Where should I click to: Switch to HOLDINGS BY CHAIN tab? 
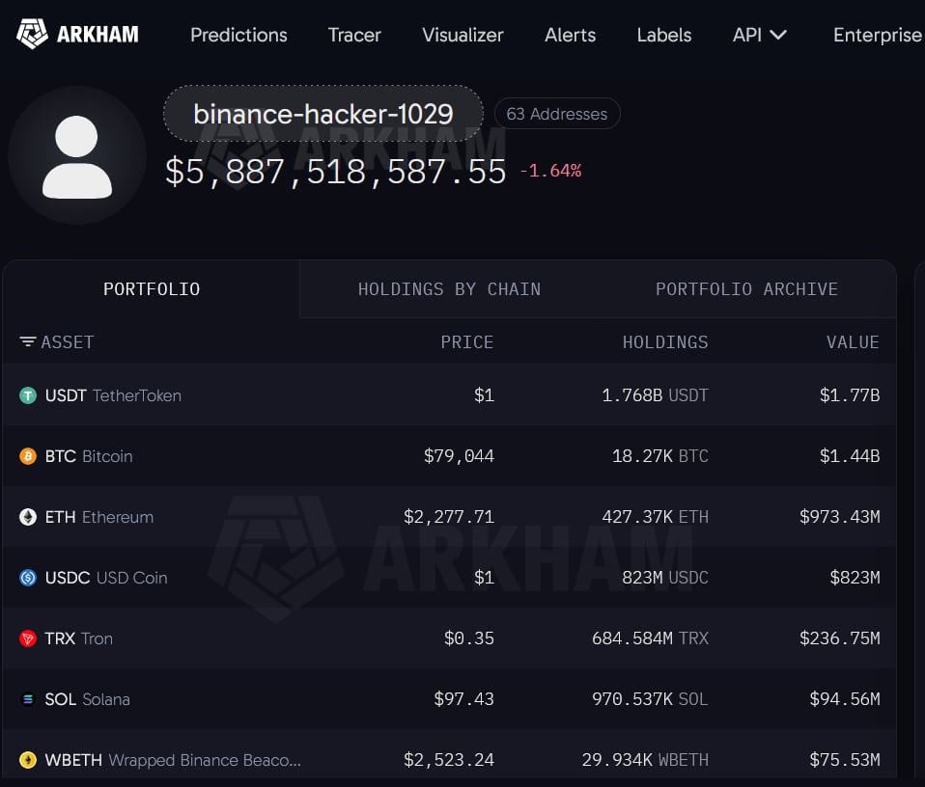[x=449, y=288]
